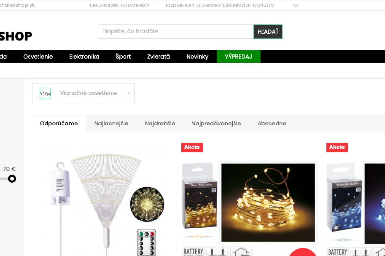Click the Vianočné osvetlenie string-lights icon
The height and width of the screenshot is (256, 385).
[x=45, y=93]
